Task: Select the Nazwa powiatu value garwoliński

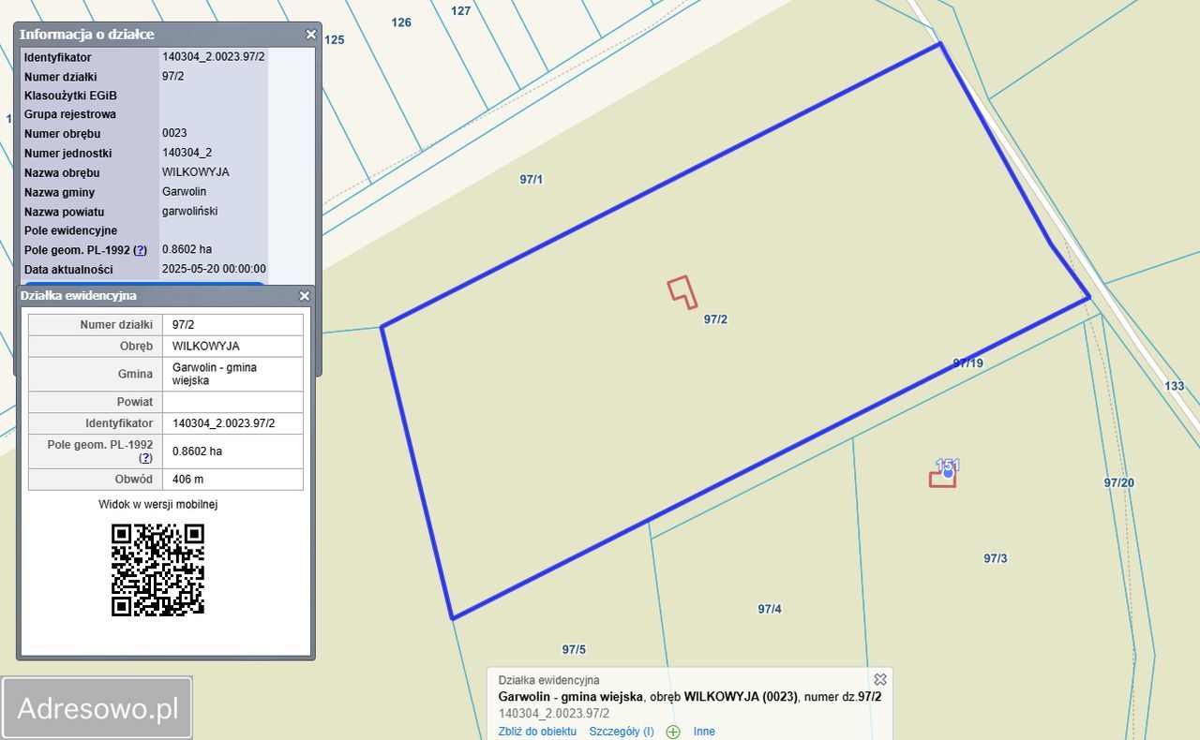Action: (x=189, y=212)
